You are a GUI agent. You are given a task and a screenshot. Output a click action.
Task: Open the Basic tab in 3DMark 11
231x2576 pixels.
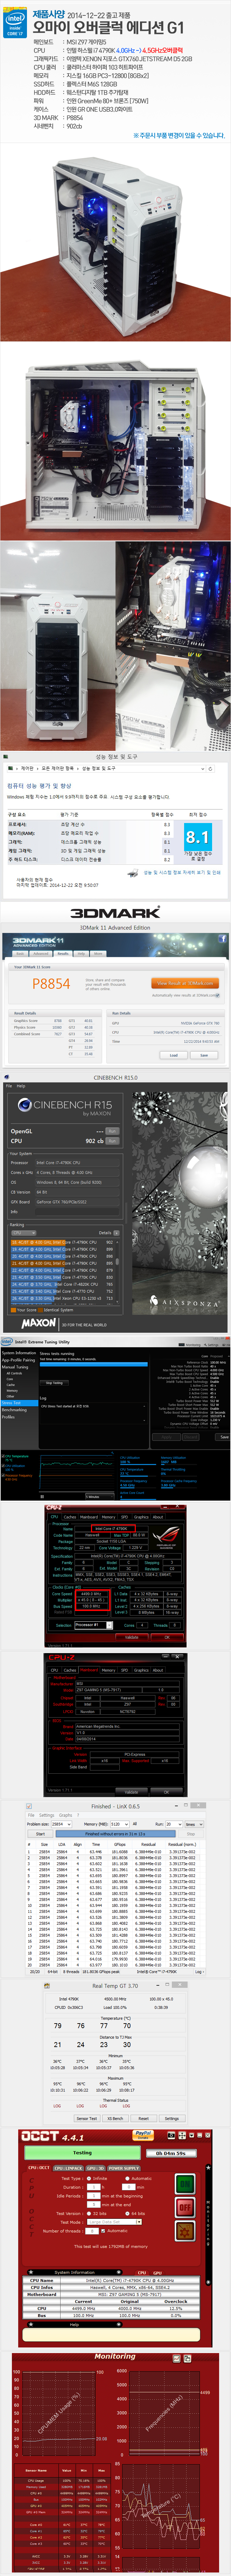coord(20,954)
